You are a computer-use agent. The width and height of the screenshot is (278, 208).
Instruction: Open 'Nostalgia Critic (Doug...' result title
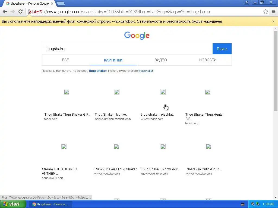coord(204,169)
